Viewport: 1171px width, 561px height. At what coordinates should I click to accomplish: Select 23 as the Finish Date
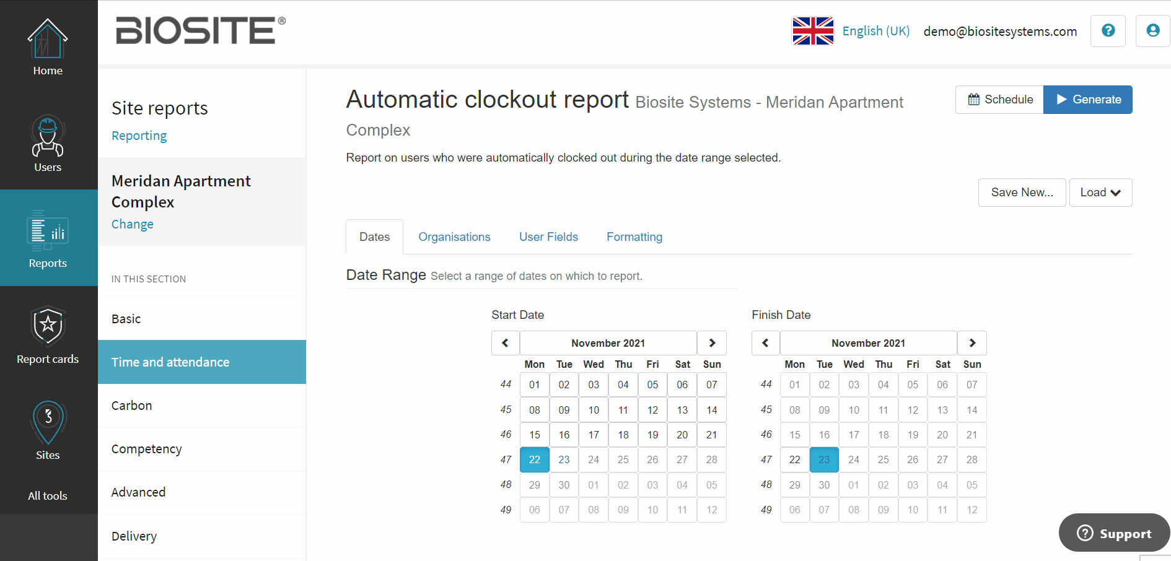pos(824,459)
